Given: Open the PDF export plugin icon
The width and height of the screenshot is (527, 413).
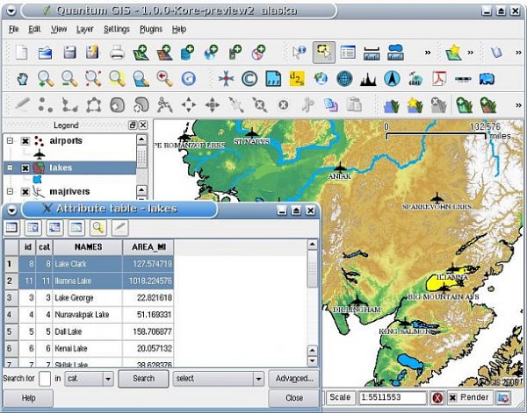Looking at the screenshot, I should click(x=439, y=79).
